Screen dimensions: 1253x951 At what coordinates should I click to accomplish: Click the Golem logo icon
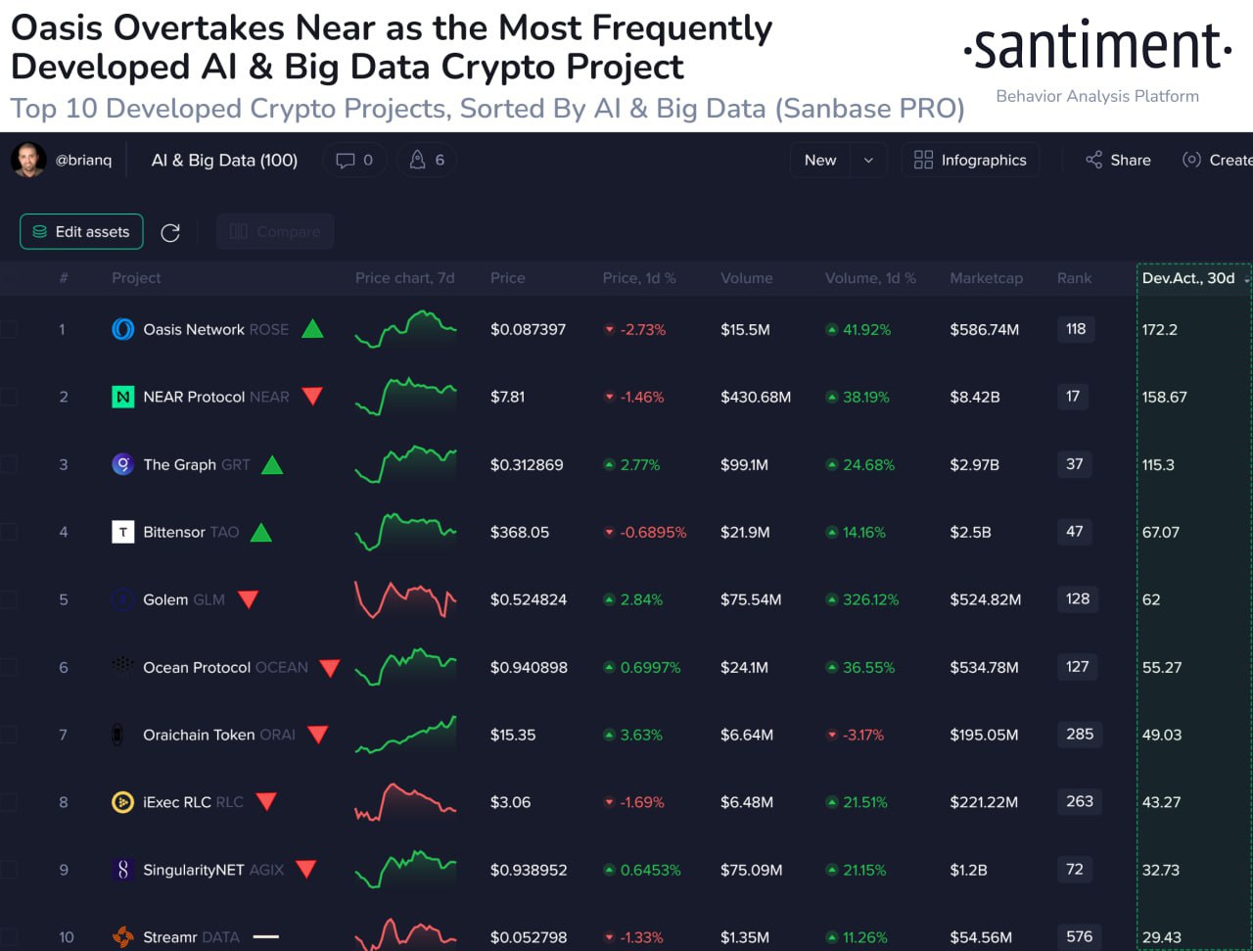click(122, 599)
